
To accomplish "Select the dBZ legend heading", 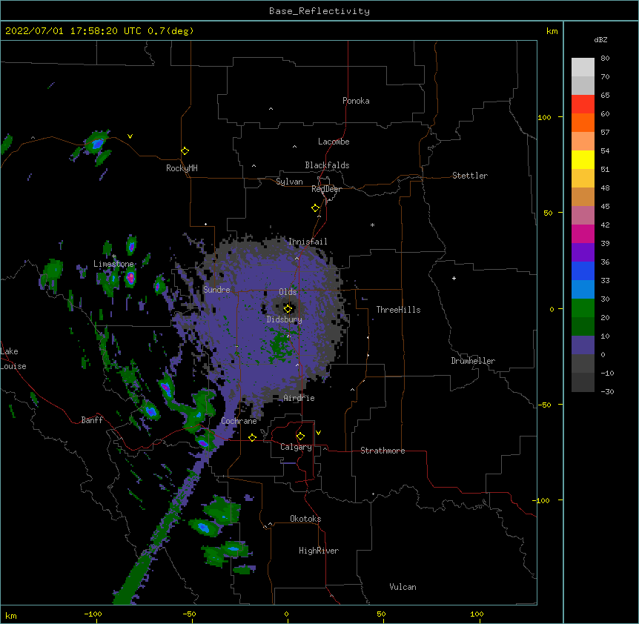I will tap(600, 39).
